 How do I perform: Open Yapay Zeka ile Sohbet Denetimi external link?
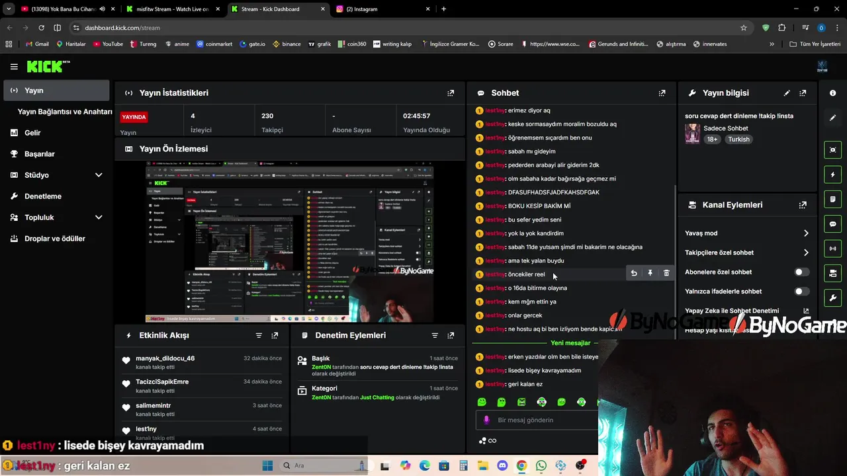[806, 311]
